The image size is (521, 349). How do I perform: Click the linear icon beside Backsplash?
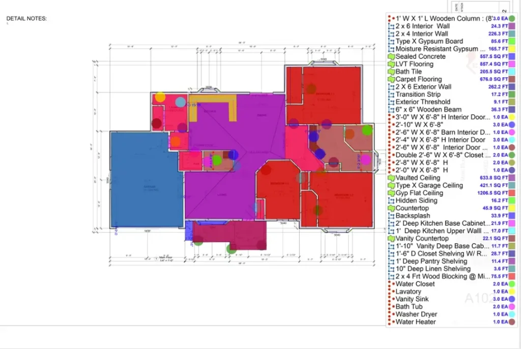tap(391, 216)
